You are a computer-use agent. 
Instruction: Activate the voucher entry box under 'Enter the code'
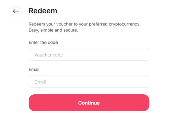[89, 54]
